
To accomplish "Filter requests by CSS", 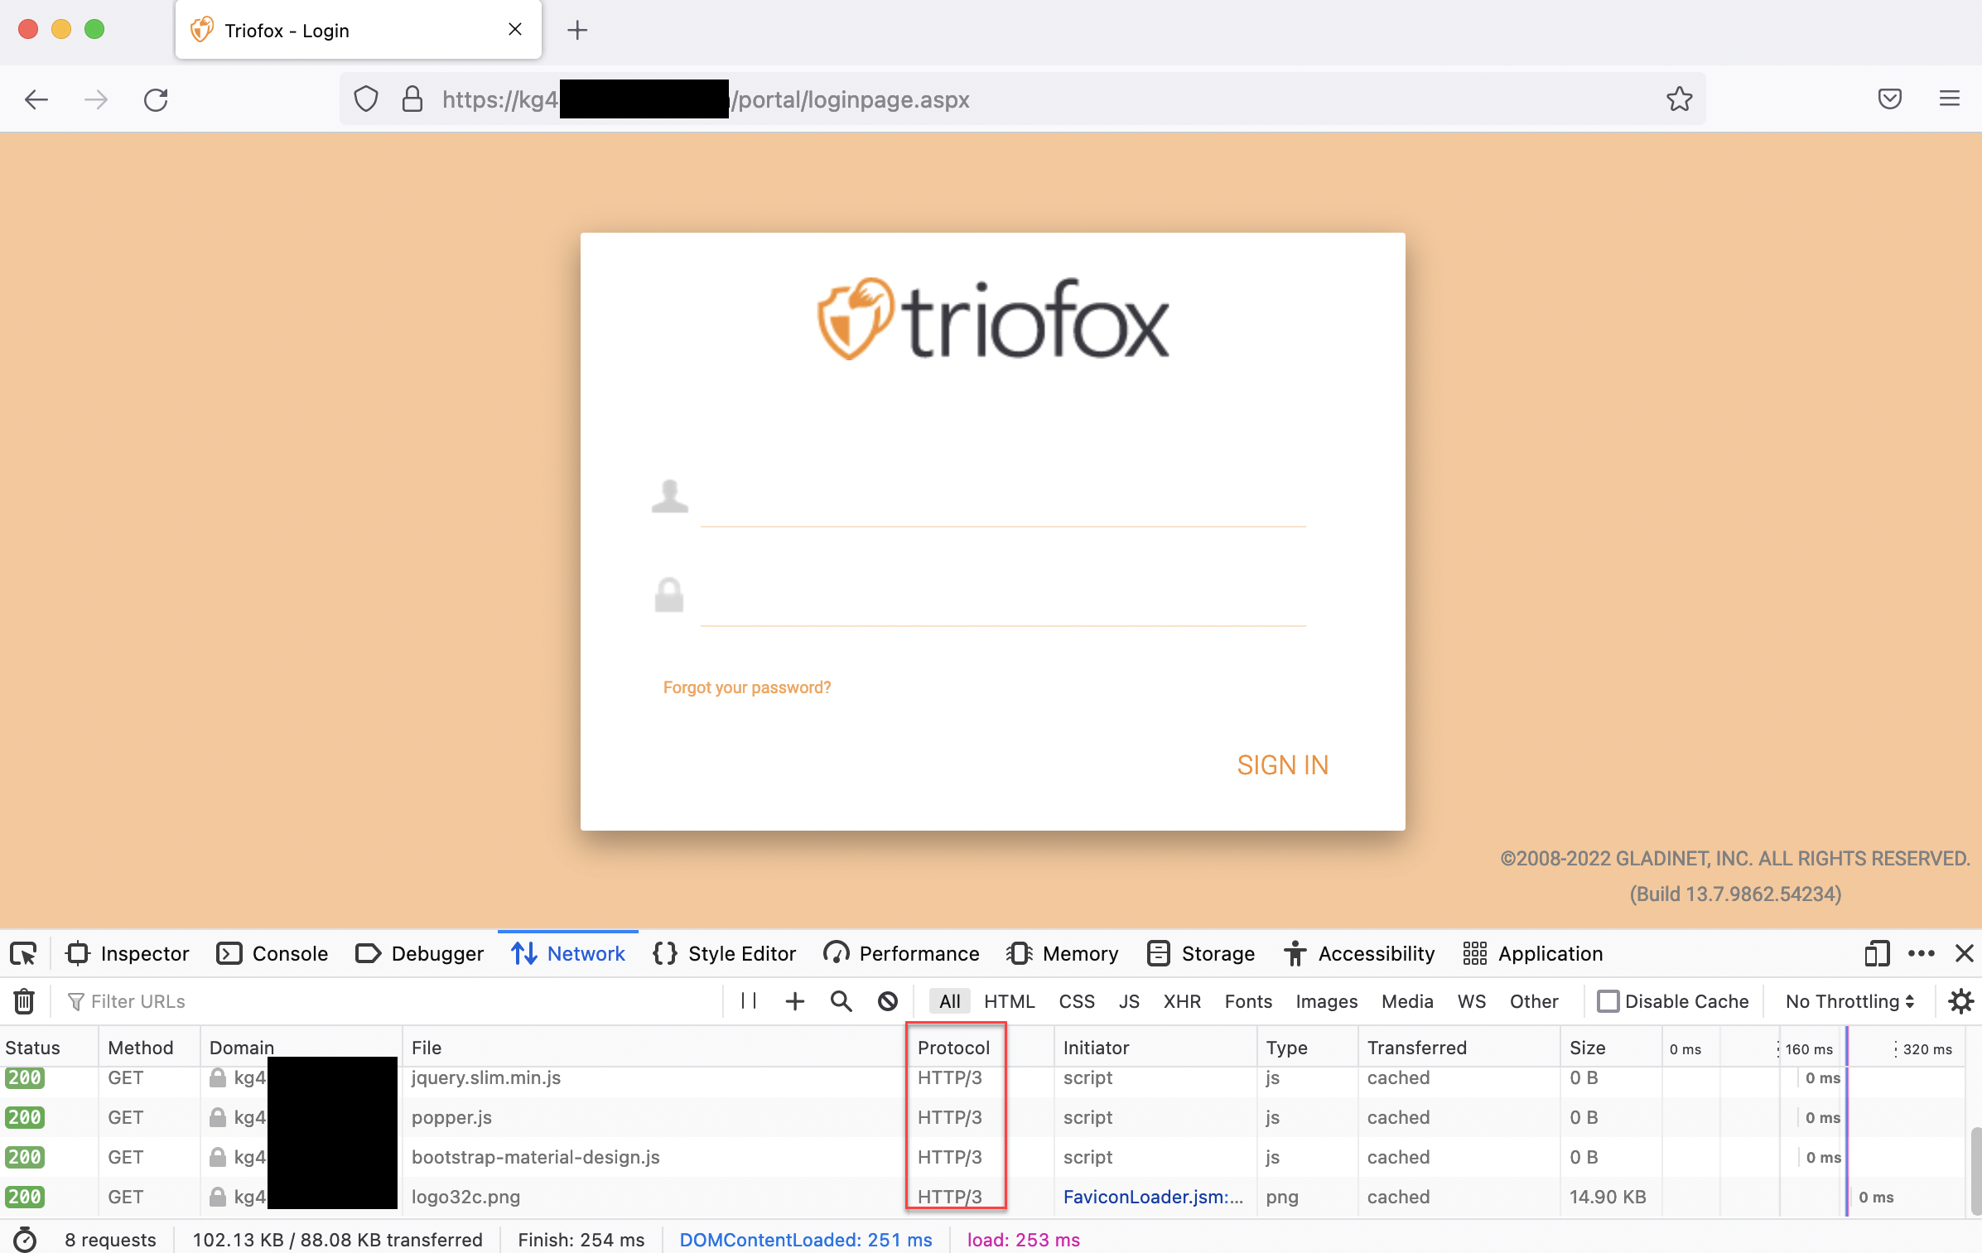I will click(x=1077, y=1001).
